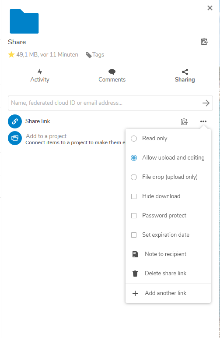Click the blue Share link chain icon

15,121
